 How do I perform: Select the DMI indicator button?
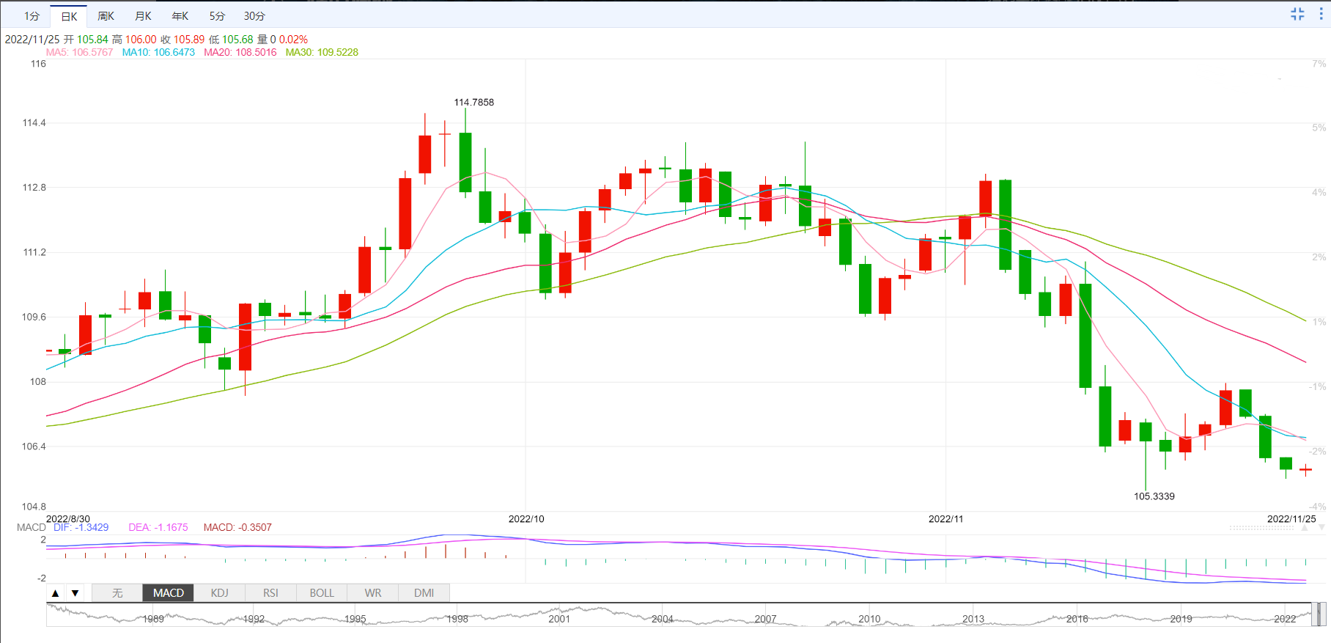424,593
